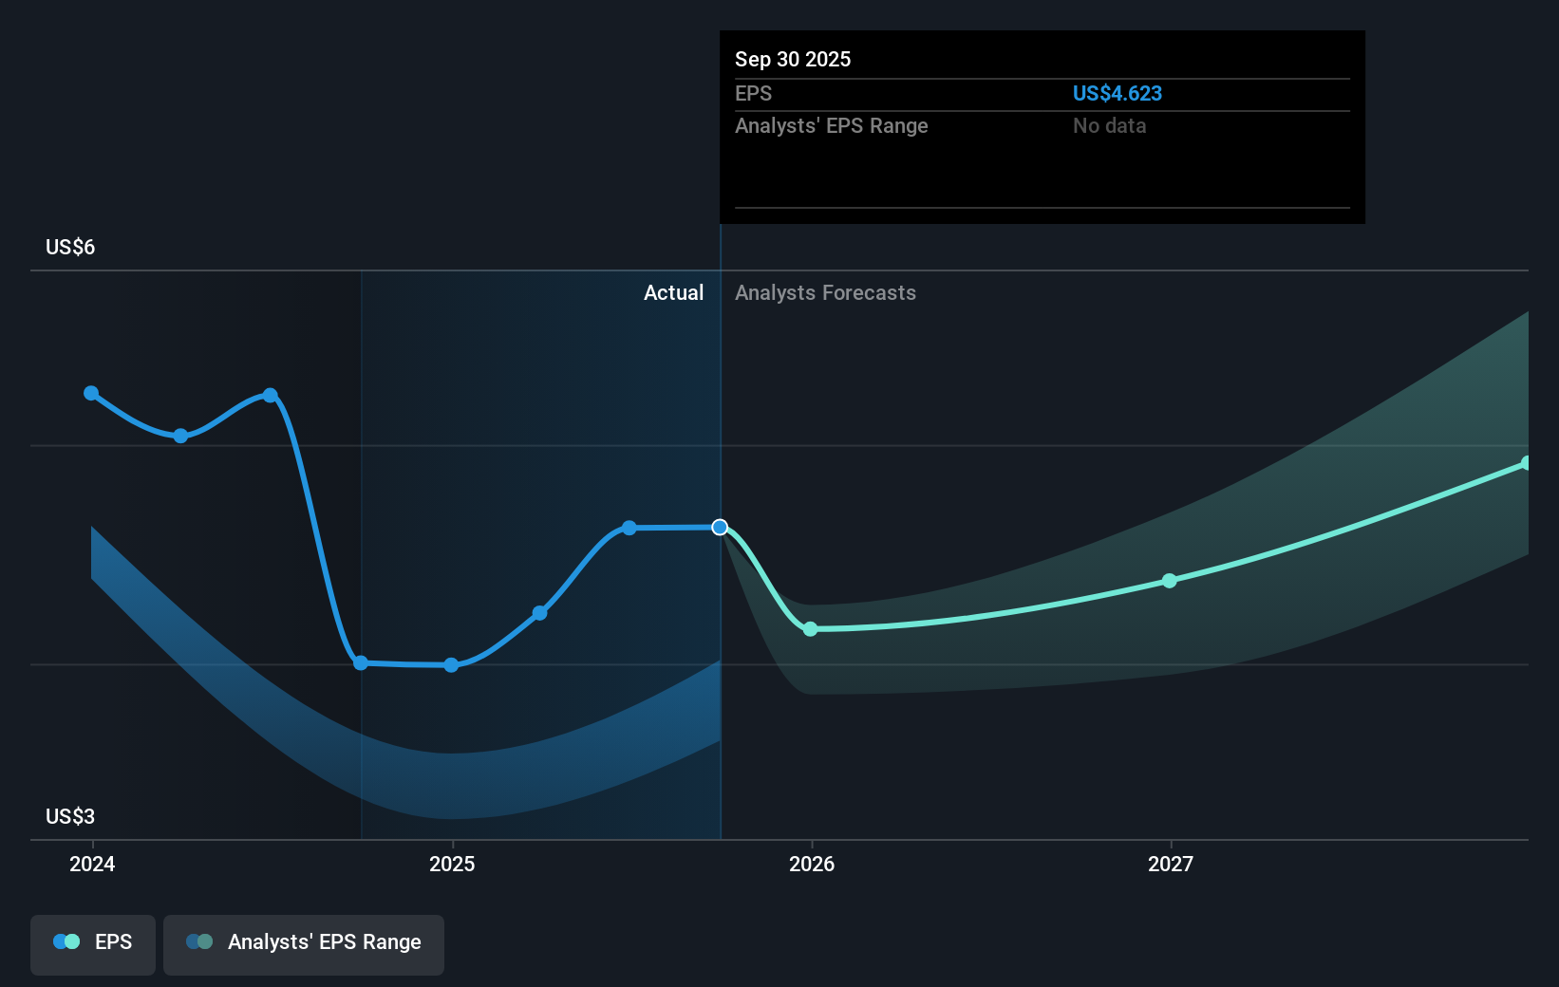Click the Actual section label
This screenshot has height=987, width=1559.
(x=673, y=293)
